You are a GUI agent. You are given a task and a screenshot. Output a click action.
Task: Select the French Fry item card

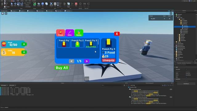coord(64,43)
